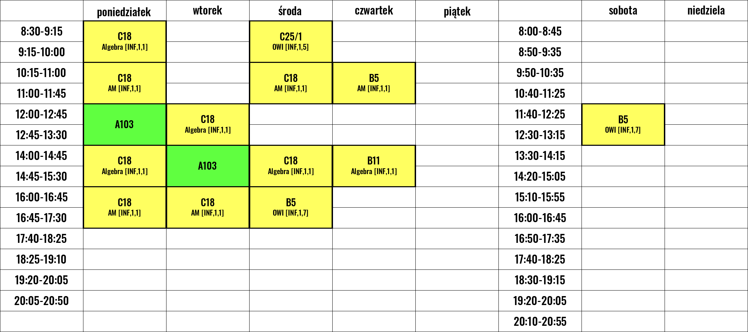Click the poniedziałek column header
The width and height of the screenshot is (748, 332).
[124, 12]
